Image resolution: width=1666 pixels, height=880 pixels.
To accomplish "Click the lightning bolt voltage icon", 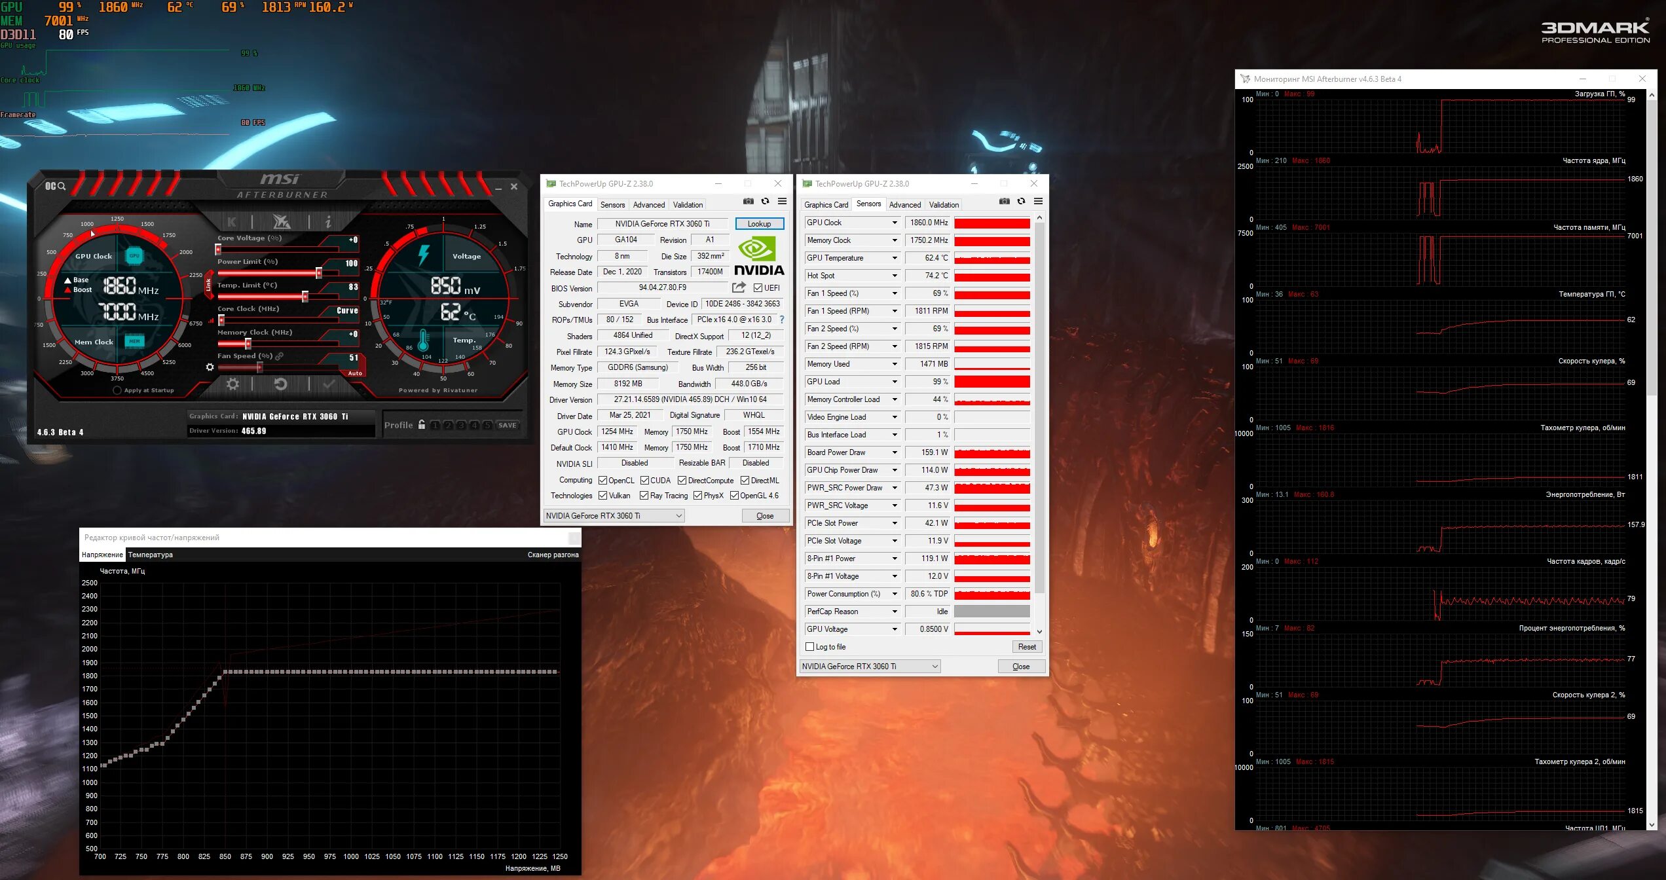I will coord(424,255).
